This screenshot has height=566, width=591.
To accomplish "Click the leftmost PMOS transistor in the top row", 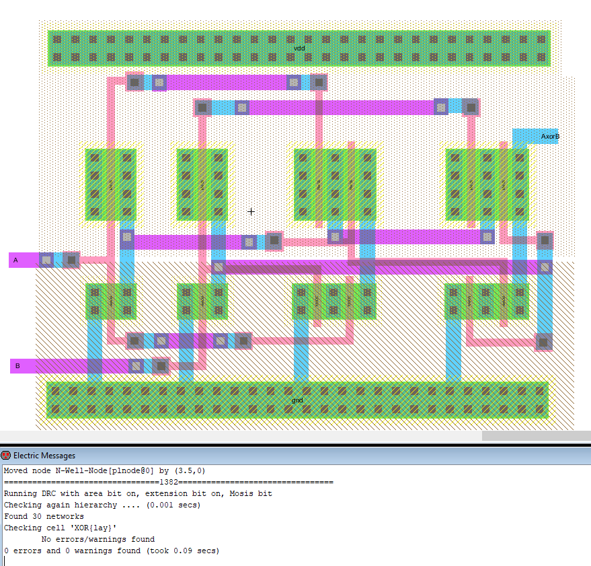I will [111, 184].
